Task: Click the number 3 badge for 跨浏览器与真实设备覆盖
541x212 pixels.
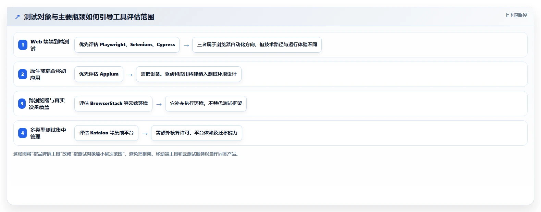Action: 22,104
